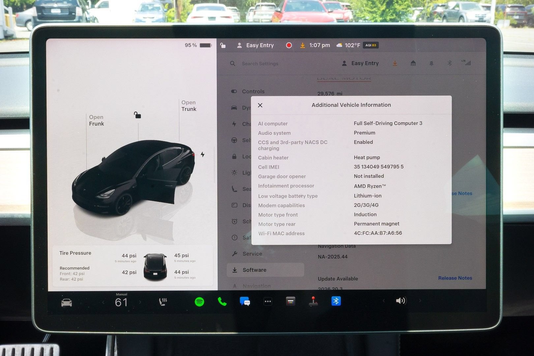
Task: Tap the 29,576 mi odometer reading
Action: tap(330, 94)
